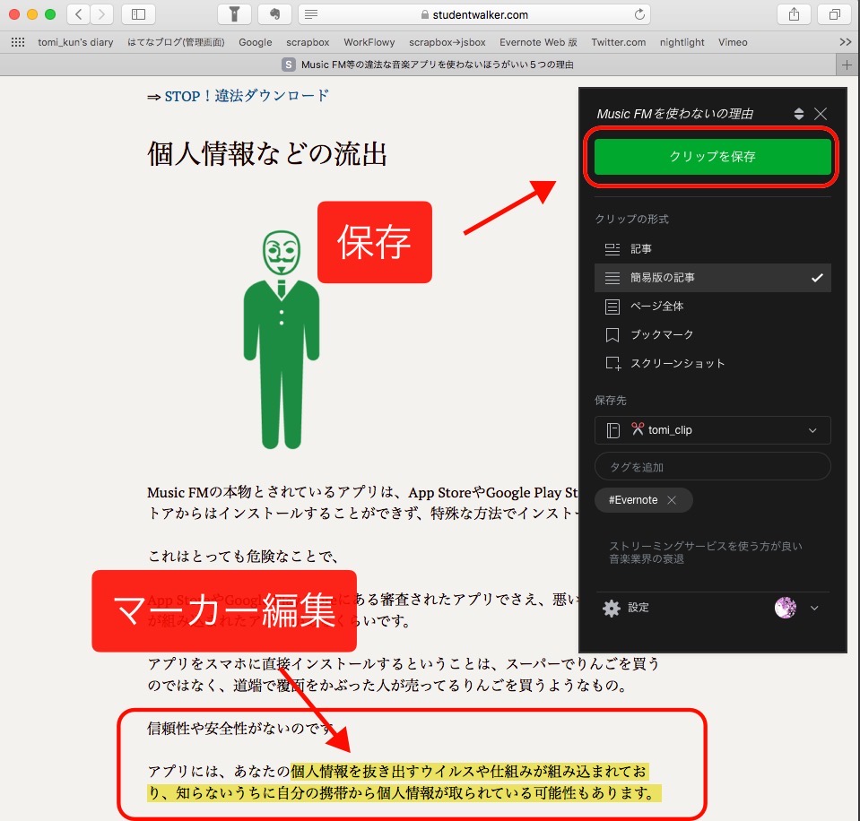
Task: Click the Evernote elephant clipper icon
Action: (274, 14)
